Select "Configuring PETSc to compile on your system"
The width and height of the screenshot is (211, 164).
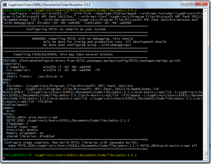66,29
